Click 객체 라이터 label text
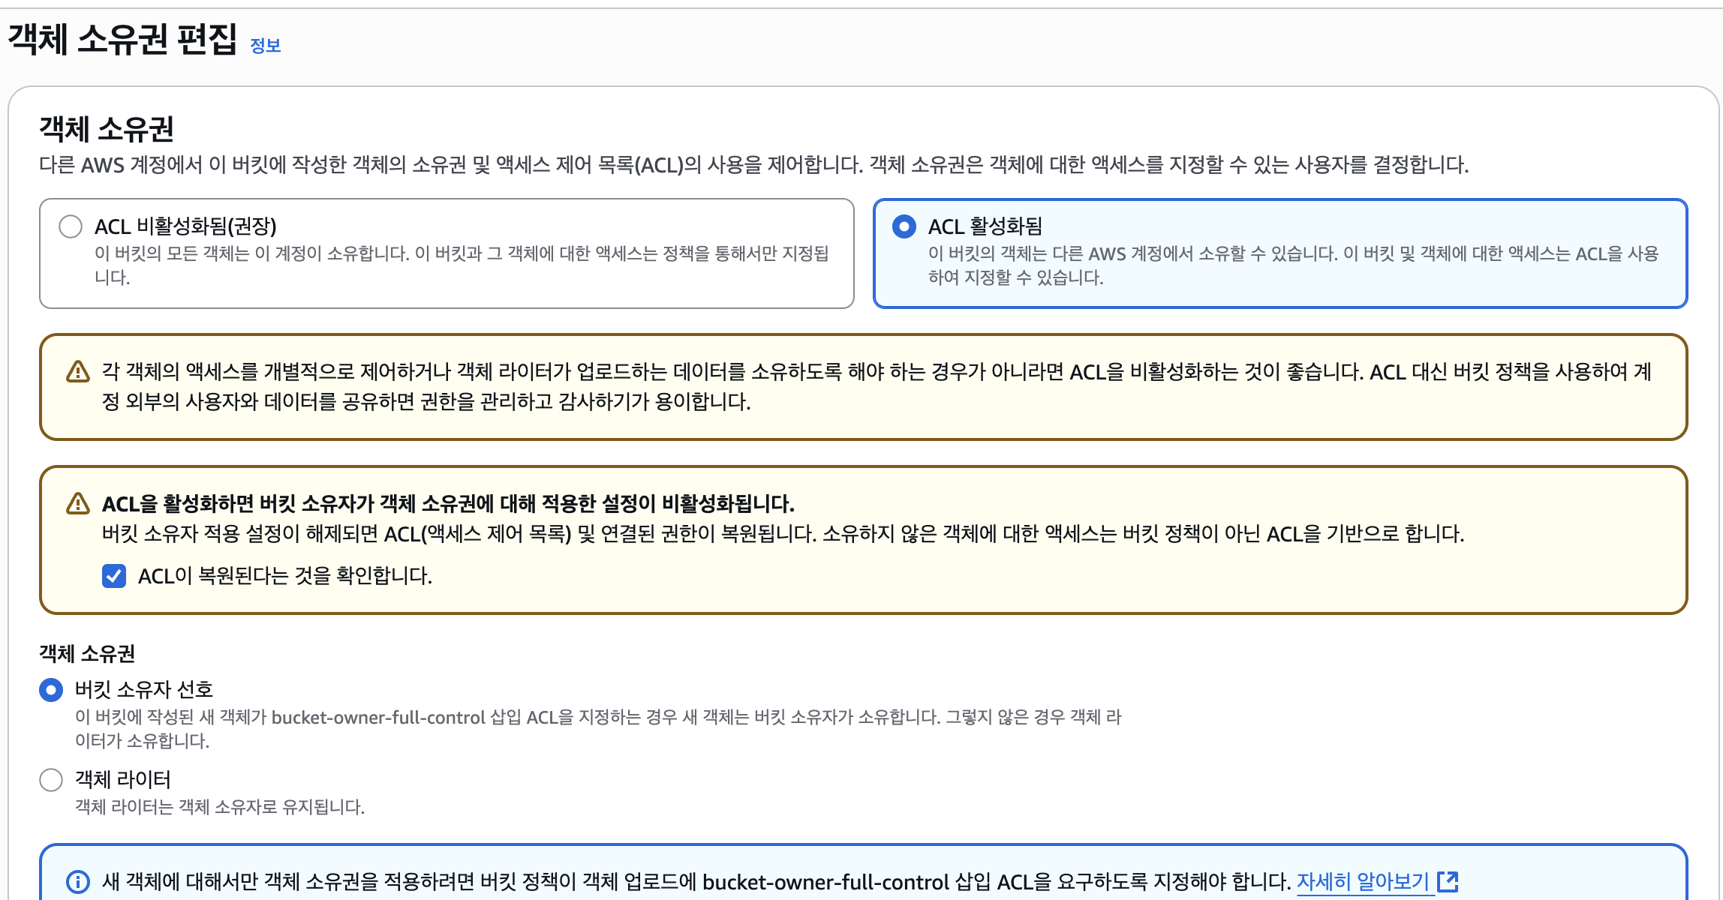1723x900 pixels. click(123, 780)
